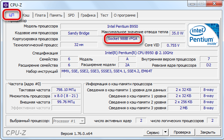224x140 pixels.
Task: Click the Семейство value 6
Action: click(x=69, y=59)
